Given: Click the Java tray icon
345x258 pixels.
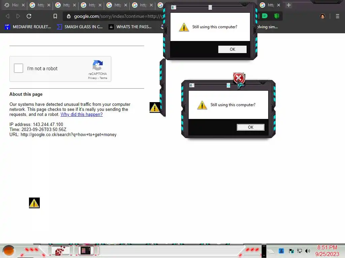Looking at the screenshot, I should 281,251.
